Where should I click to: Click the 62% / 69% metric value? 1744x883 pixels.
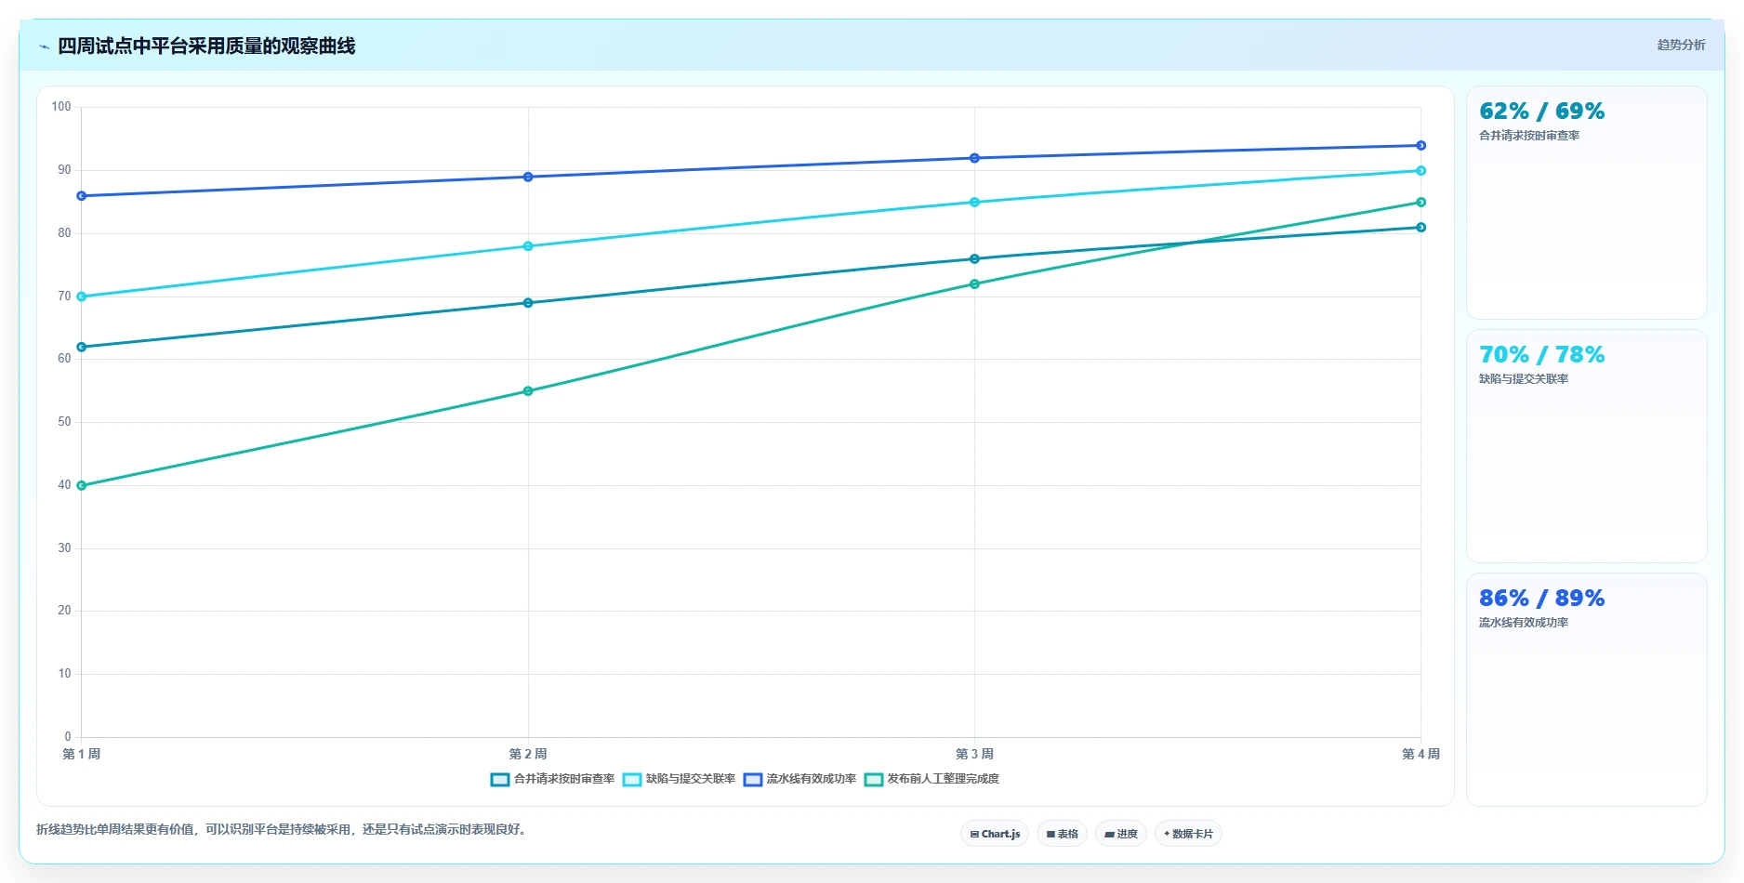pos(1541,112)
